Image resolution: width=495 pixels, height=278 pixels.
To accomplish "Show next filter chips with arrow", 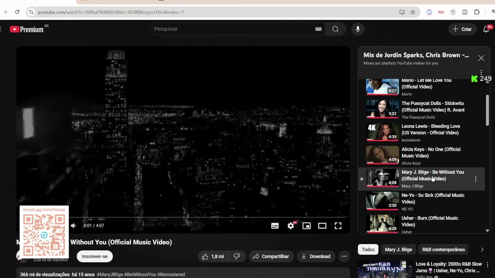I will 482,249.
